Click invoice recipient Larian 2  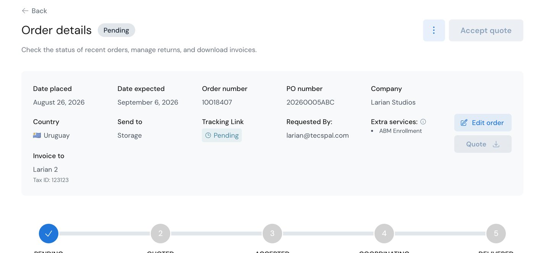45,169
